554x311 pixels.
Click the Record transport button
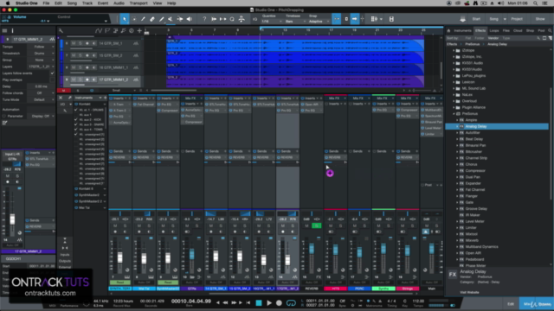click(279, 303)
